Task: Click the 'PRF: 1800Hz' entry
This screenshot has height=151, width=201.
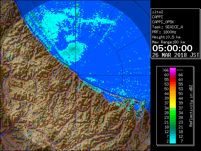Action: 164,32
